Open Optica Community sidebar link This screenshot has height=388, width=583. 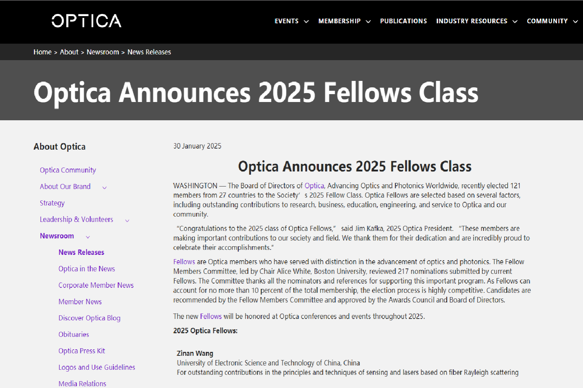(68, 170)
